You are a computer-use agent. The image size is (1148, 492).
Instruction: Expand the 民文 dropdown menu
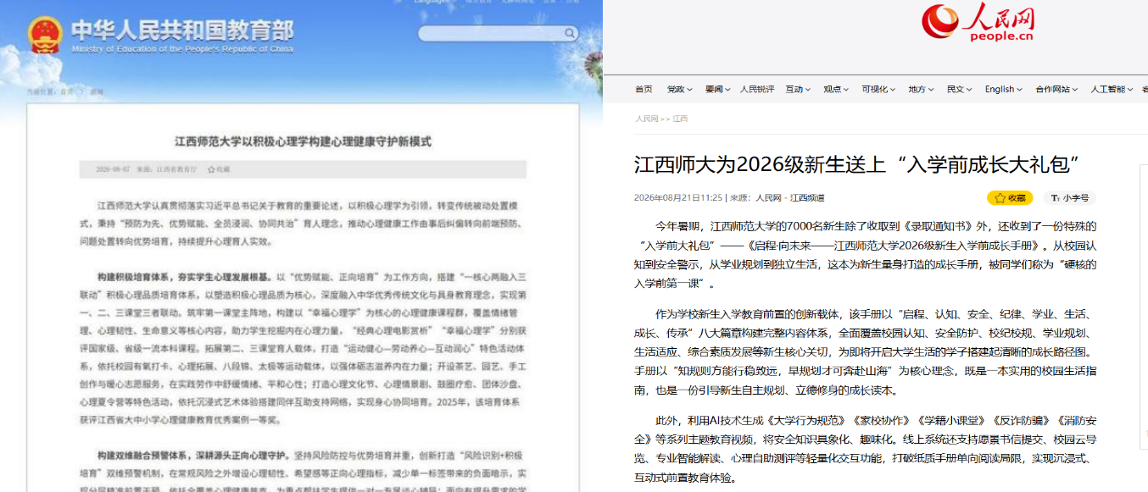click(x=959, y=89)
